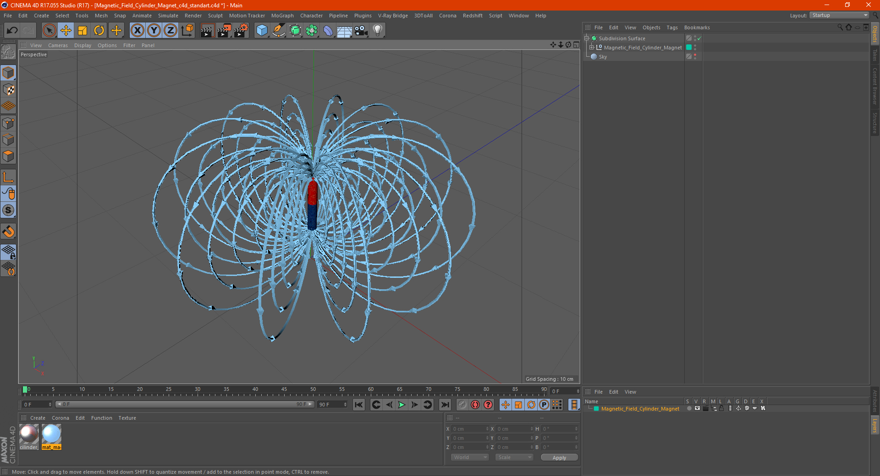880x476 pixels.
Task: Switch to Points mode
Action: (8, 123)
